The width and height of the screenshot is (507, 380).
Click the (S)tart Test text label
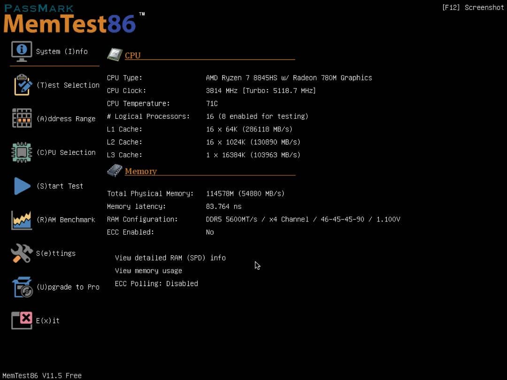click(x=60, y=186)
